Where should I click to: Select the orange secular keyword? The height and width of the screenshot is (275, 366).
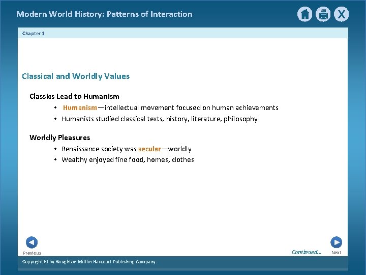point(149,149)
